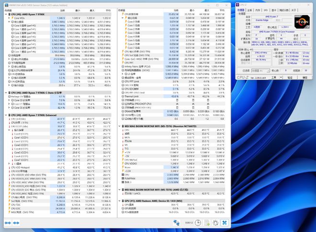
Task: Select the Core VIDs sensor row
Action: point(19,18)
